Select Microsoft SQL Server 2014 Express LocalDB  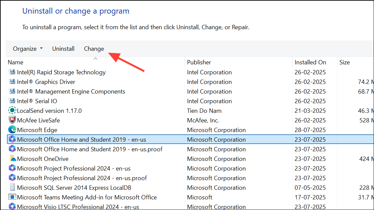tap(74, 187)
